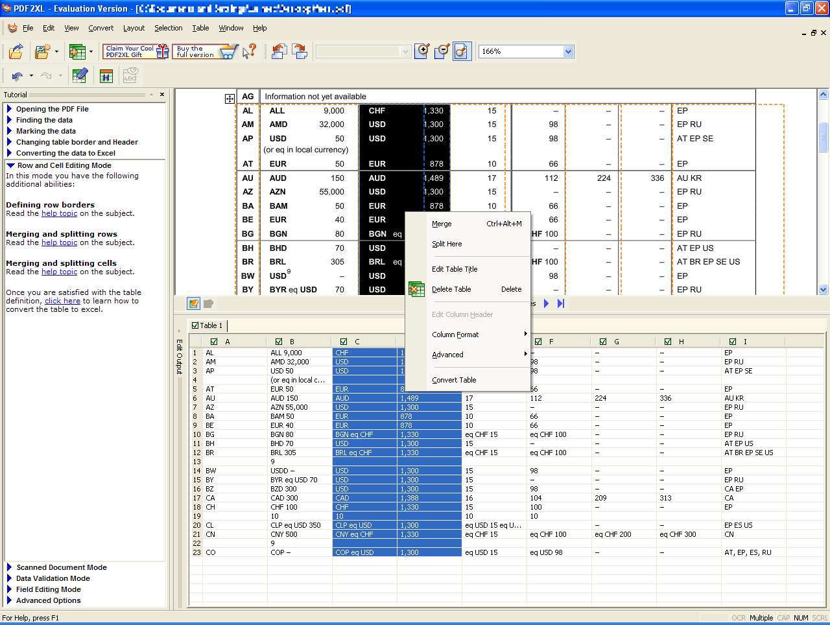Toggle the column H checkbox
The image size is (830, 625).
(668, 342)
